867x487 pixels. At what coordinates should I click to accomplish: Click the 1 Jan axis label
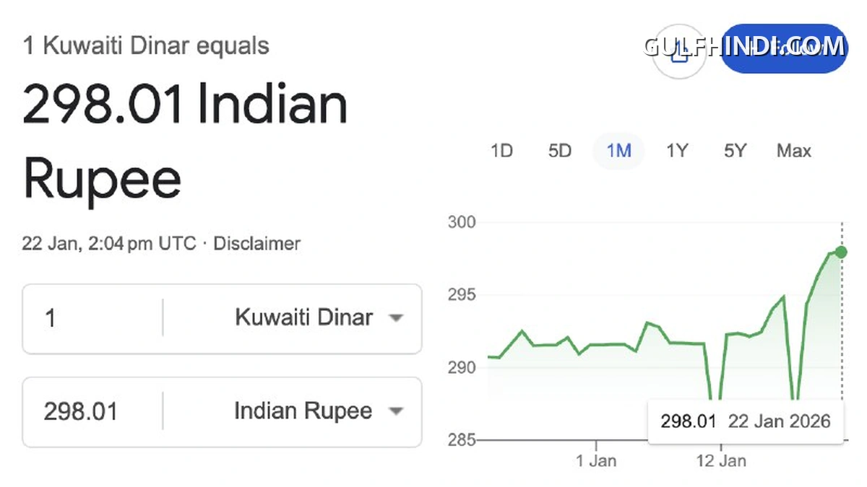596,461
